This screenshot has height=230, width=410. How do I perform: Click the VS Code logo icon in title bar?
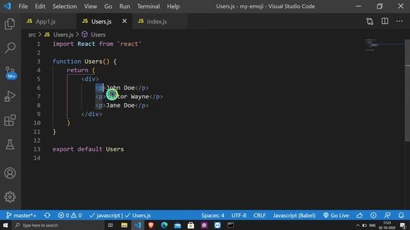pyautogui.click(x=7, y=6)
